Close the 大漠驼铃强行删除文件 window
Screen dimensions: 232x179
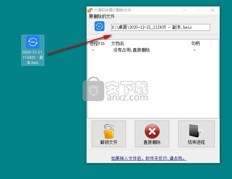point(212,10)
